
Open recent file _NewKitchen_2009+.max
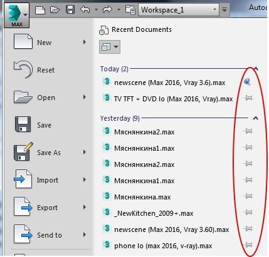(x=154, y=213)
